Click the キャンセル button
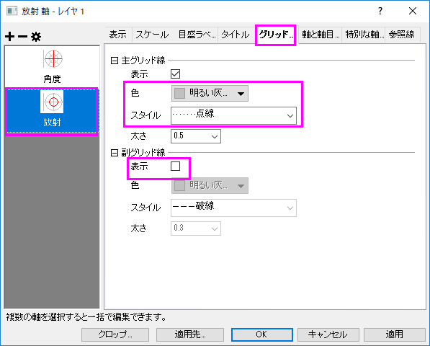The image size is (430, 346). click(x=328, y=334)
